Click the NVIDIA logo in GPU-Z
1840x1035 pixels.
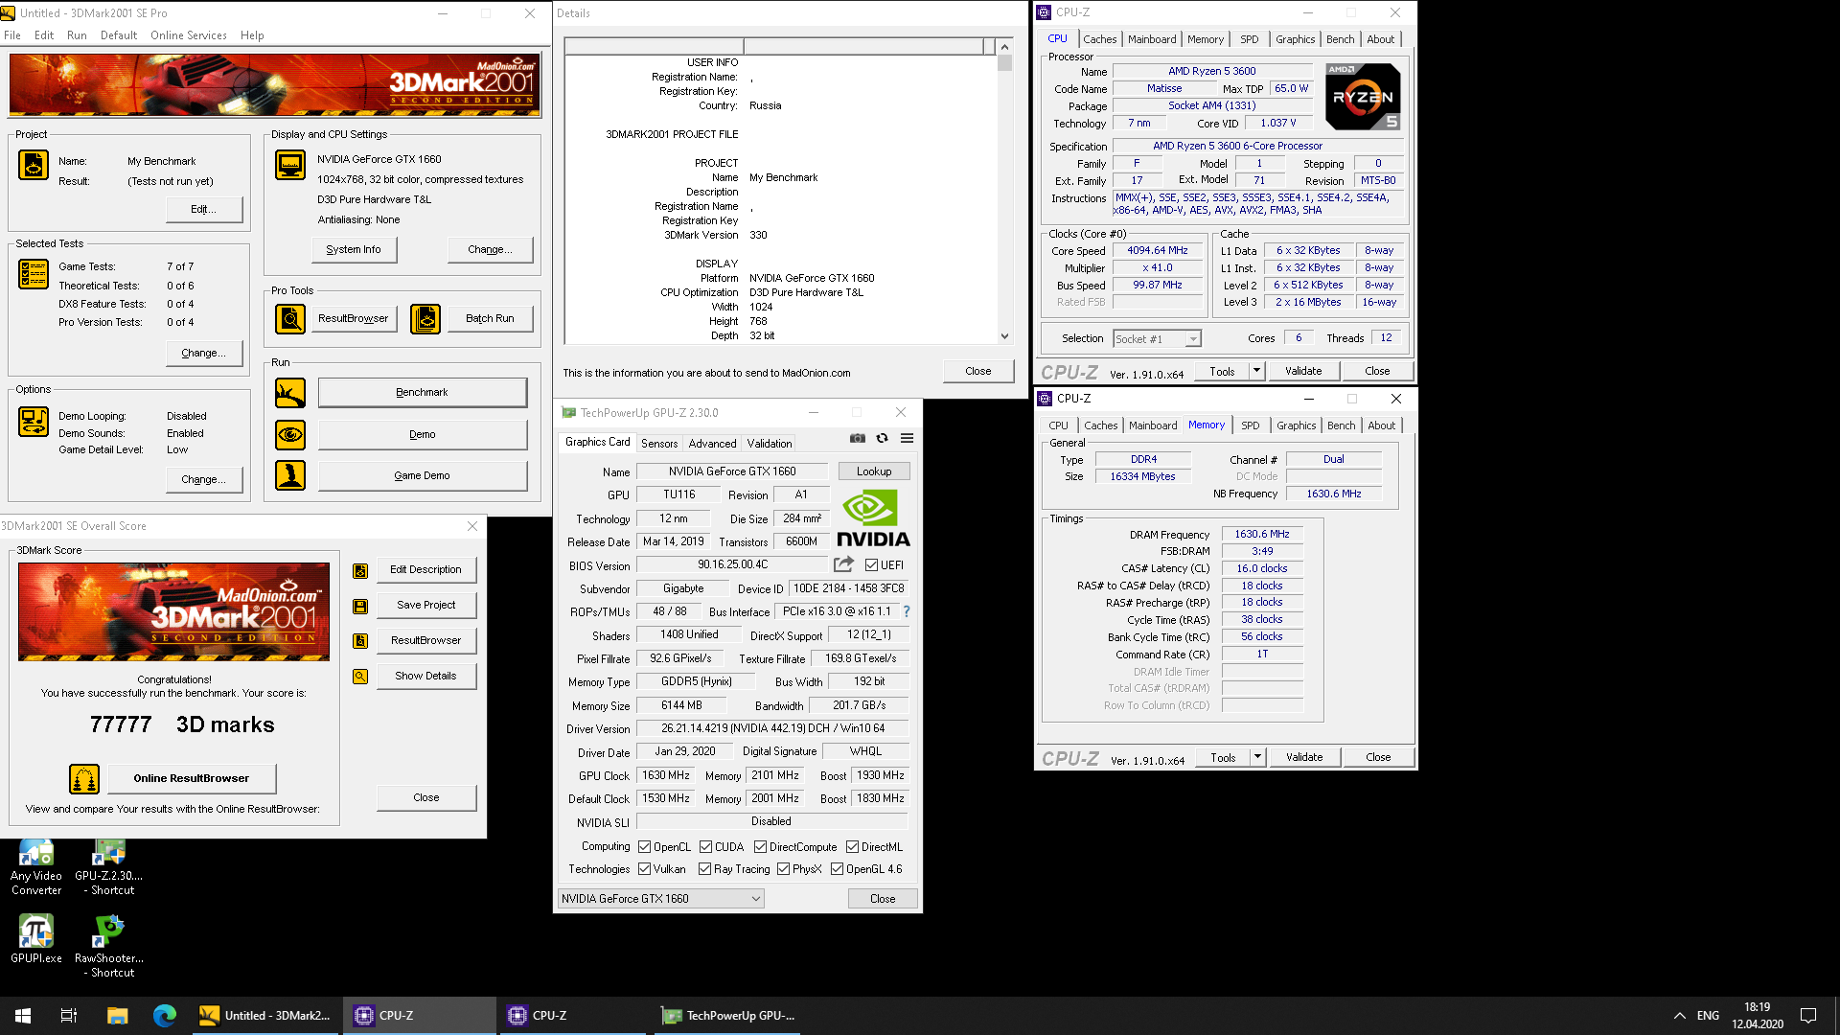873,518
